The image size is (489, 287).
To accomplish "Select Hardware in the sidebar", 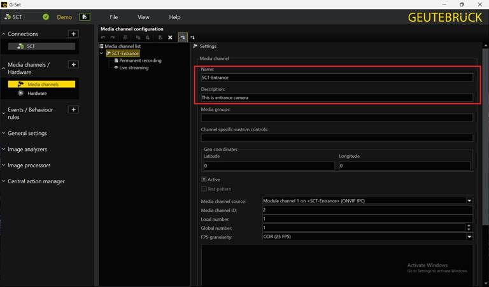I will coord(37,94).
